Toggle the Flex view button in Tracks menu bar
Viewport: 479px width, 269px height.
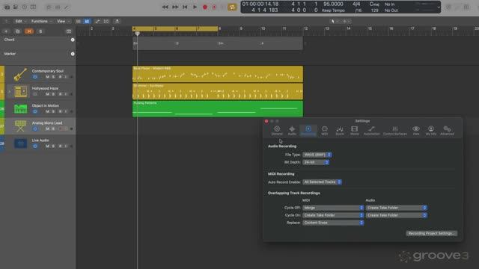pos(106,22)
